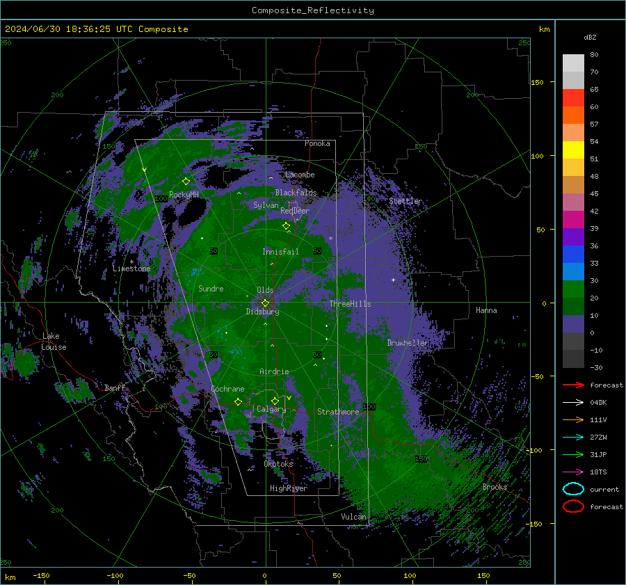626x585 pixels.
Task: Click the Cochrane city label
Action: click(227, 389)
